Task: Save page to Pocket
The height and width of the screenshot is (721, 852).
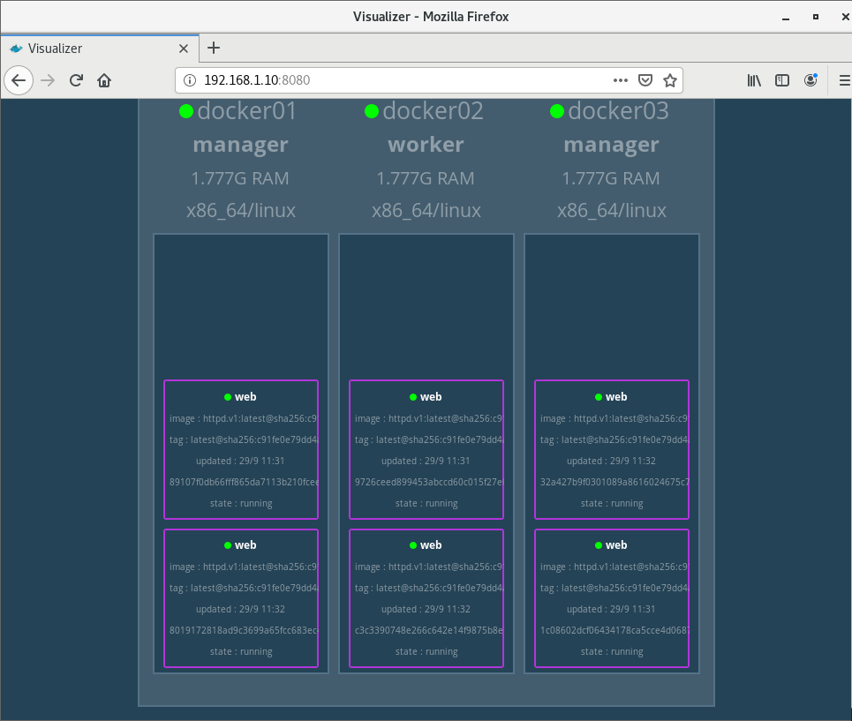Action: 645,80
